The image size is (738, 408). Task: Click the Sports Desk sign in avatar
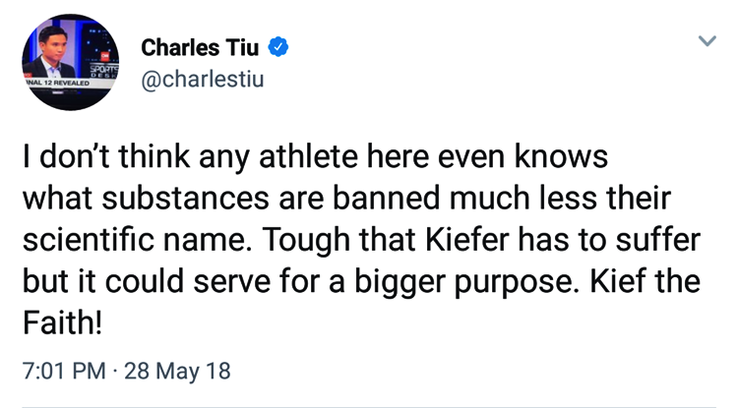tap(104, 72)
